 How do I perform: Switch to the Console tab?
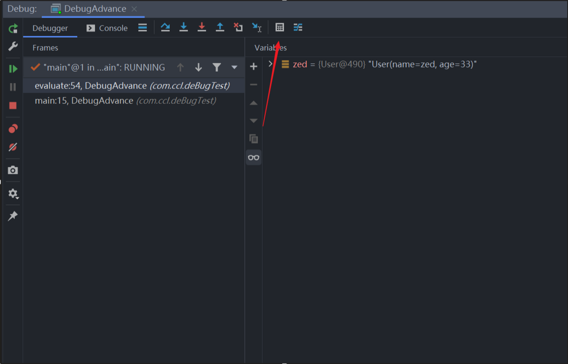(x=107, y=28)
